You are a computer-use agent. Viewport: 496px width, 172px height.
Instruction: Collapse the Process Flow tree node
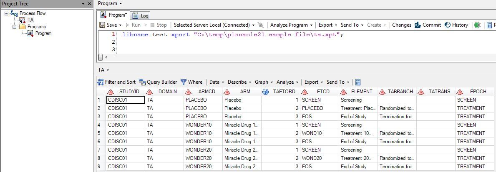tap(7, 13)
